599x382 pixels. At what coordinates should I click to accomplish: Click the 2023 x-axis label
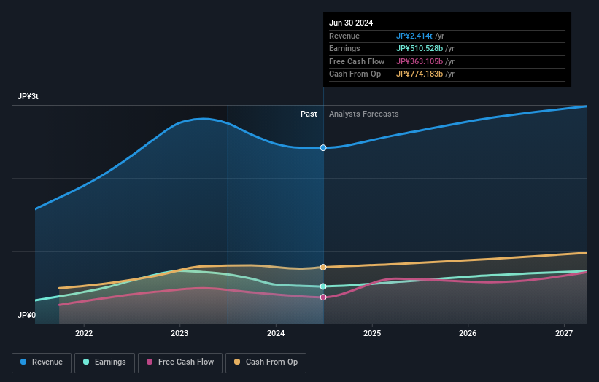(x=179, y=333)
